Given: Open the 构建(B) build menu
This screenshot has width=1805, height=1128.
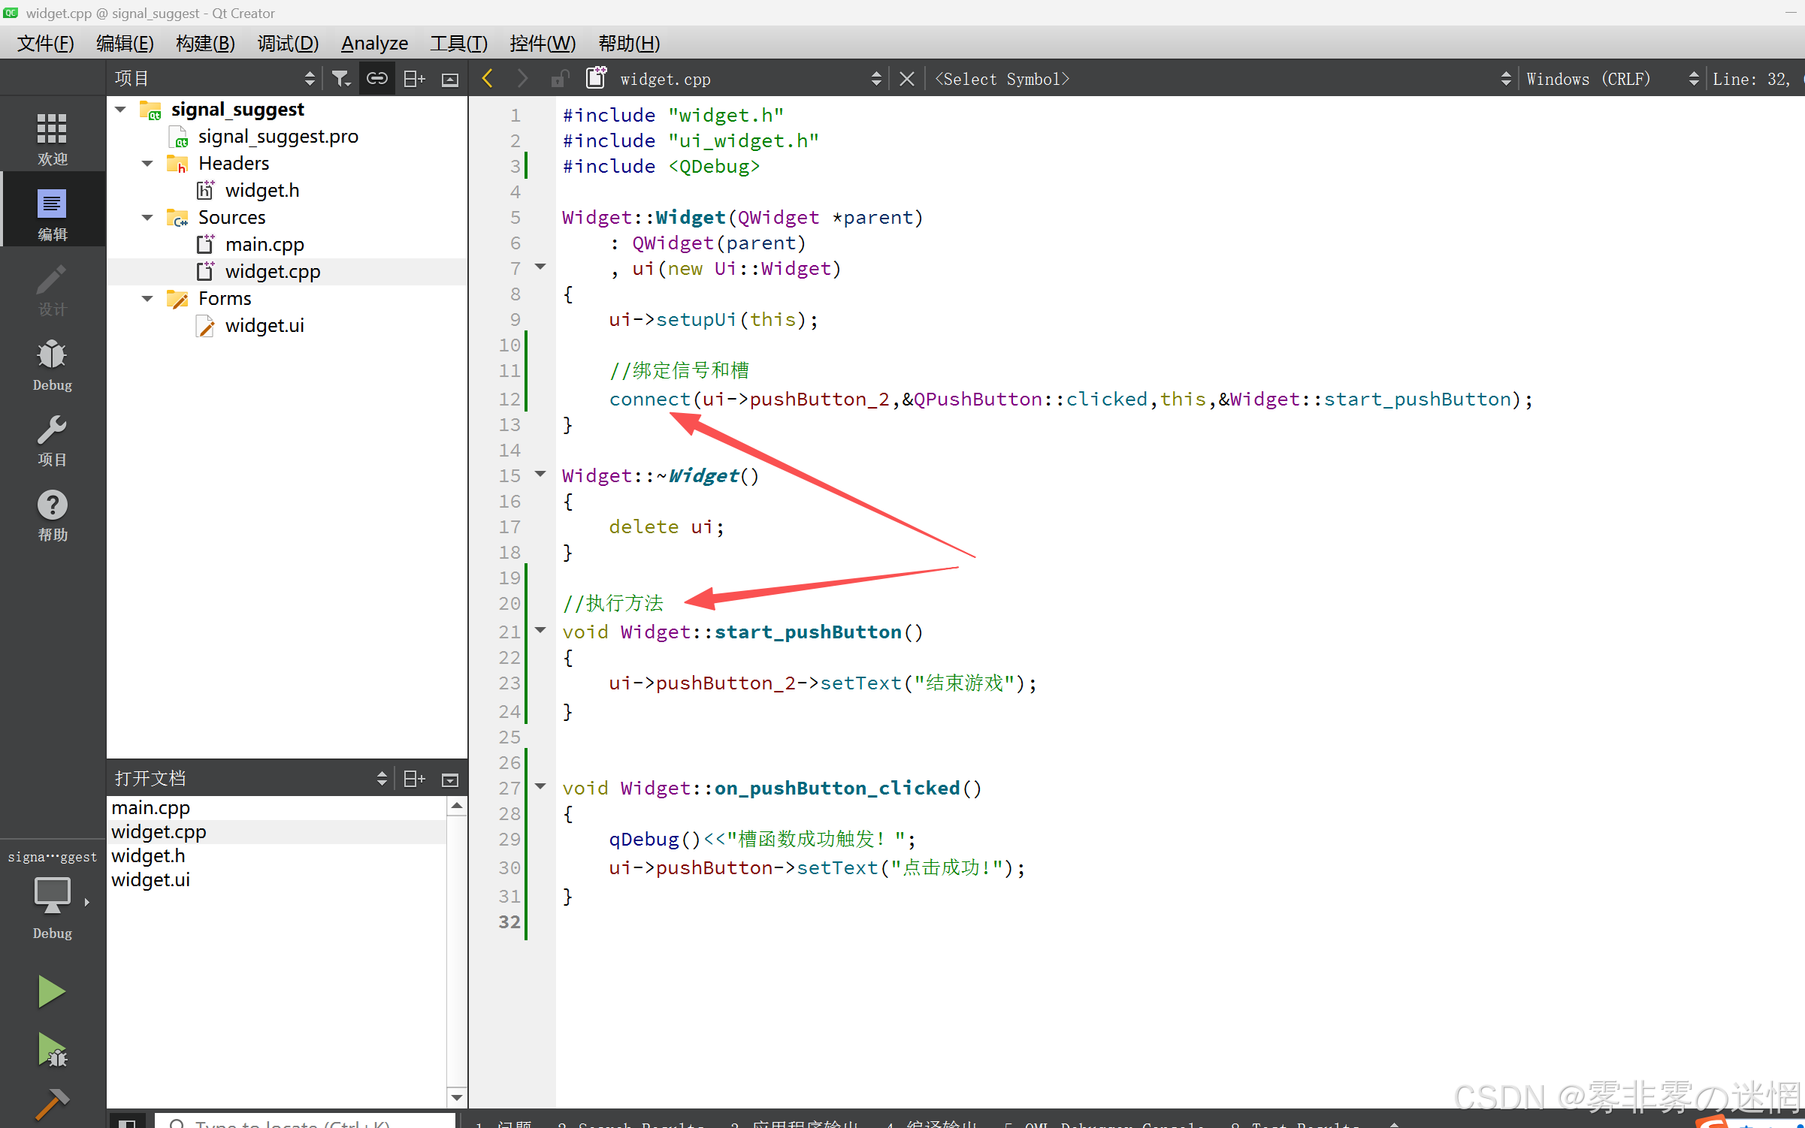Looking at the screenshot, I should (x=205, y=44).
